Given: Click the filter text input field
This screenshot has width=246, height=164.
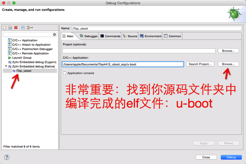Looking at the screenshot, I should pos(28,34).
